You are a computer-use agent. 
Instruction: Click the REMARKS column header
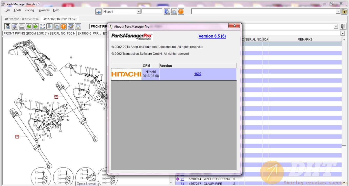coord(305,39)
